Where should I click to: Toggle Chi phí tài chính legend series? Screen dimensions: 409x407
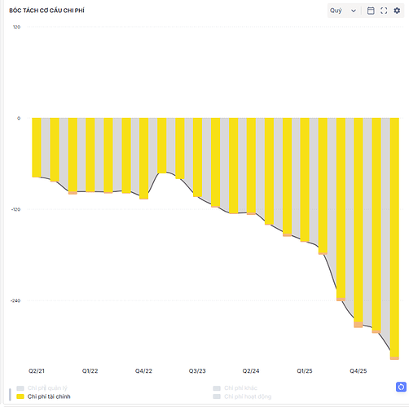(49, 396)
